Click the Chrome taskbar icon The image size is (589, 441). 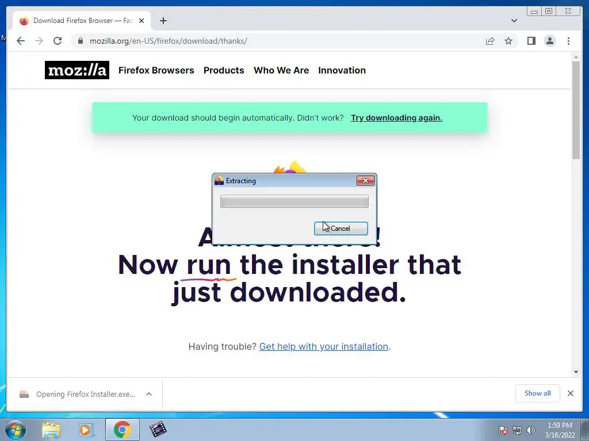(x=122, y=430)
